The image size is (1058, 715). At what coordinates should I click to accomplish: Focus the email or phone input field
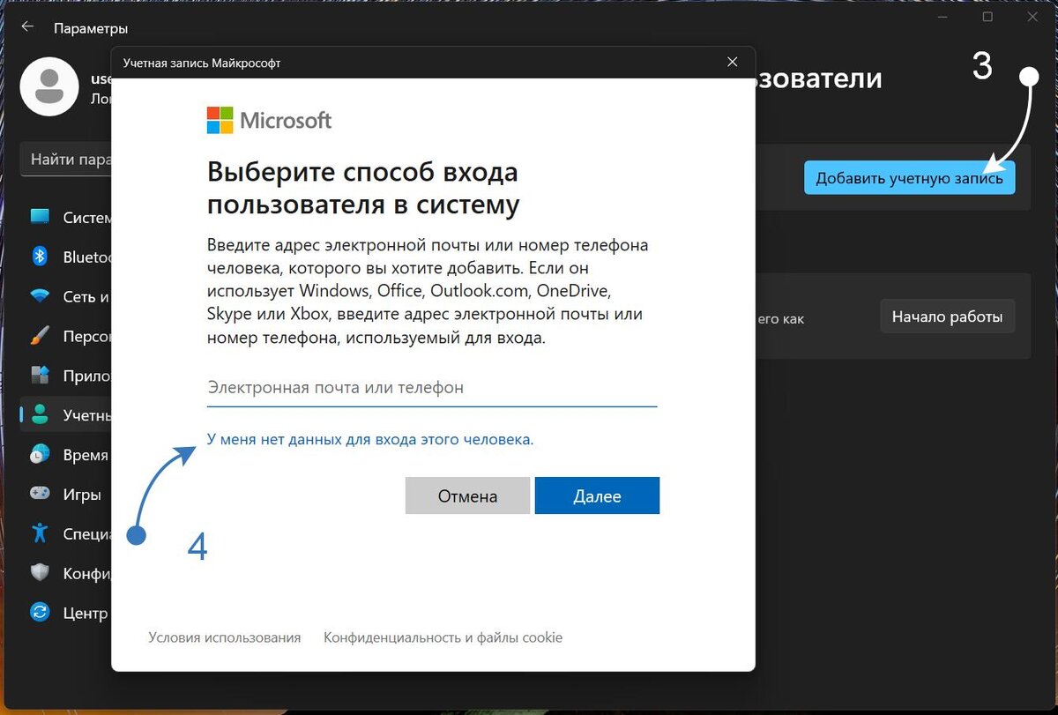[432, 388]
